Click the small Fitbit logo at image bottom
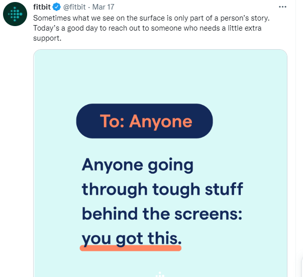This screenshot has height=277, width=303. click(x=160, y=274)
